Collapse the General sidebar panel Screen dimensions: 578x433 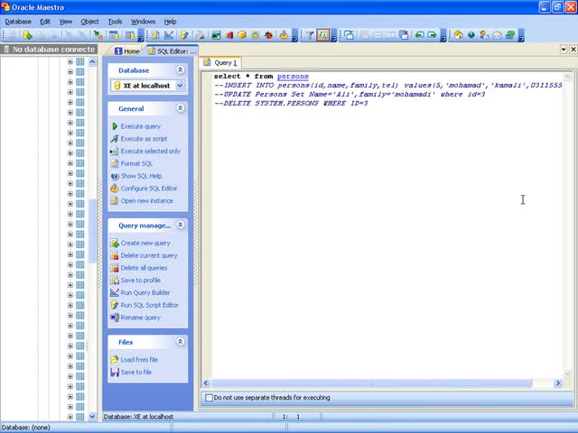(x=181, y=108)
